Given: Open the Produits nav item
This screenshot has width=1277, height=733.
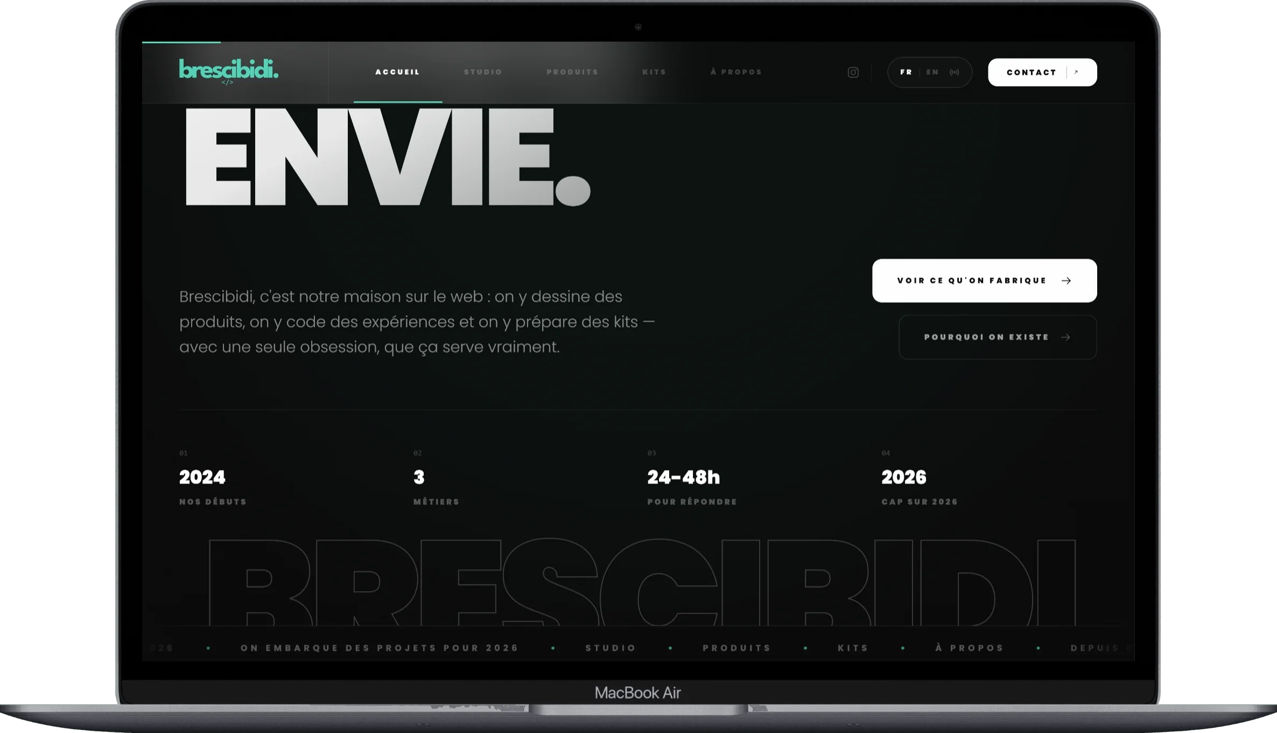Looking at the screenshot, I should [x=572, y=72].
